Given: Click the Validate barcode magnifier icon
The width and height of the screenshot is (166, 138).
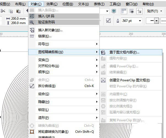Looking at the screenshot, I should [32, 22].
